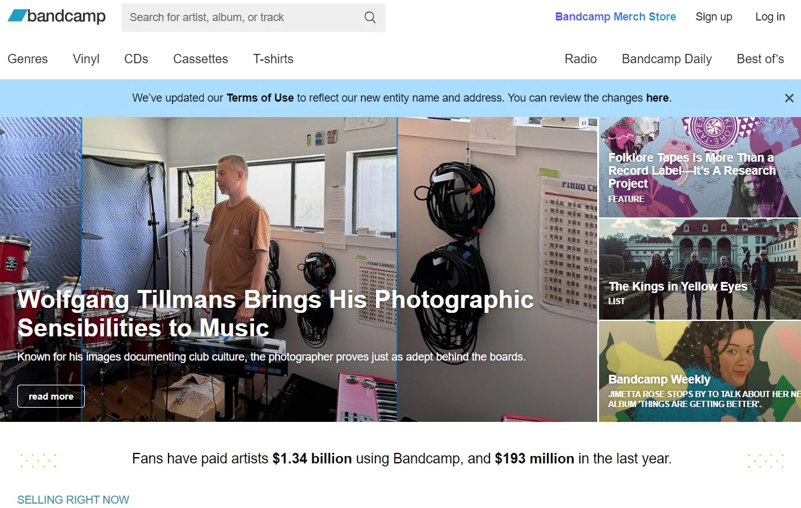
Task: Open the Vinyl section
Action: click(x=86, y=59)
